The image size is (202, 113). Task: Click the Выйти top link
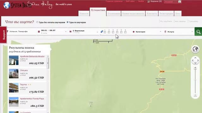(141, 1)
